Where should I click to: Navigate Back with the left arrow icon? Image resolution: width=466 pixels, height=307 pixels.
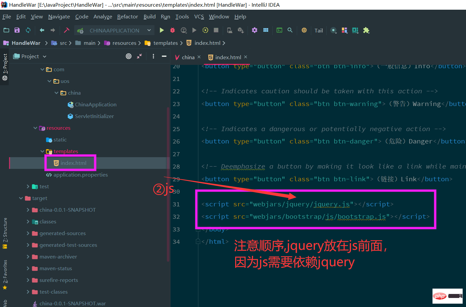point(42,30)
